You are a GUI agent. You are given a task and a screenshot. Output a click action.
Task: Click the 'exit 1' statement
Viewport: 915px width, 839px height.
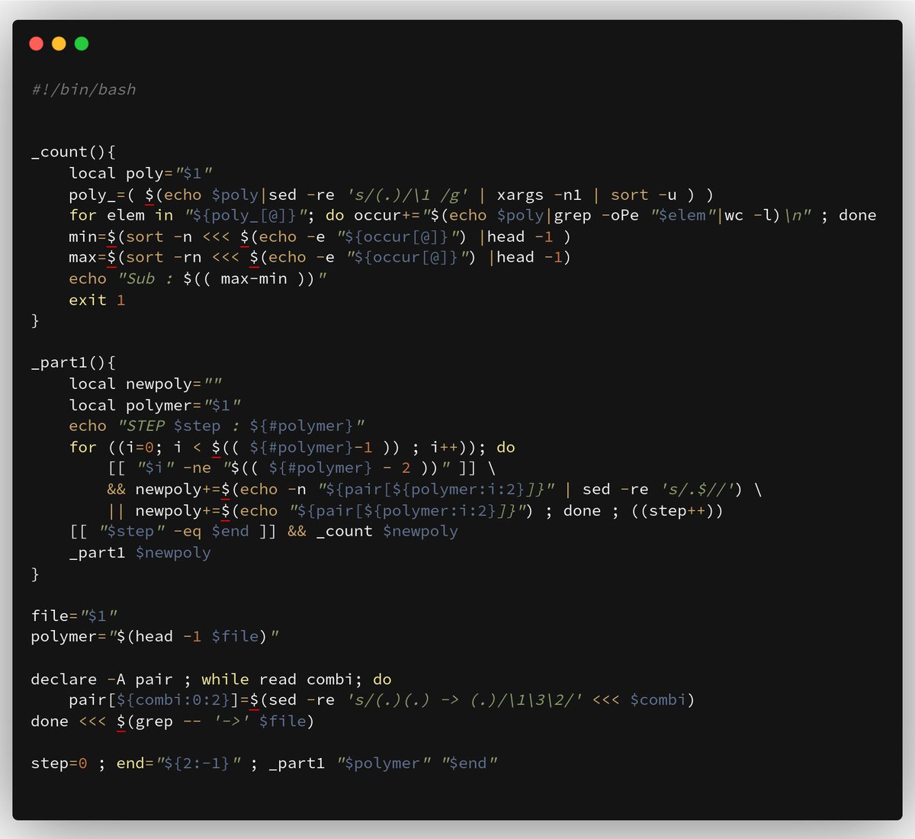pyautogui.click(x=97, y=300)
